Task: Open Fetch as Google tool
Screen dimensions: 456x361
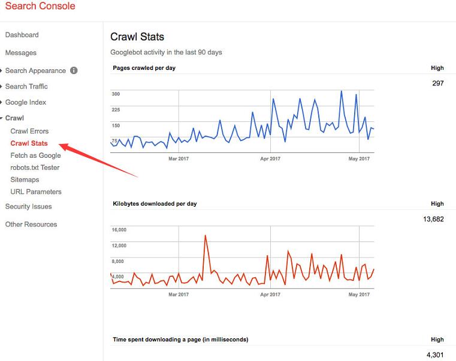Action: pos(35,155)
